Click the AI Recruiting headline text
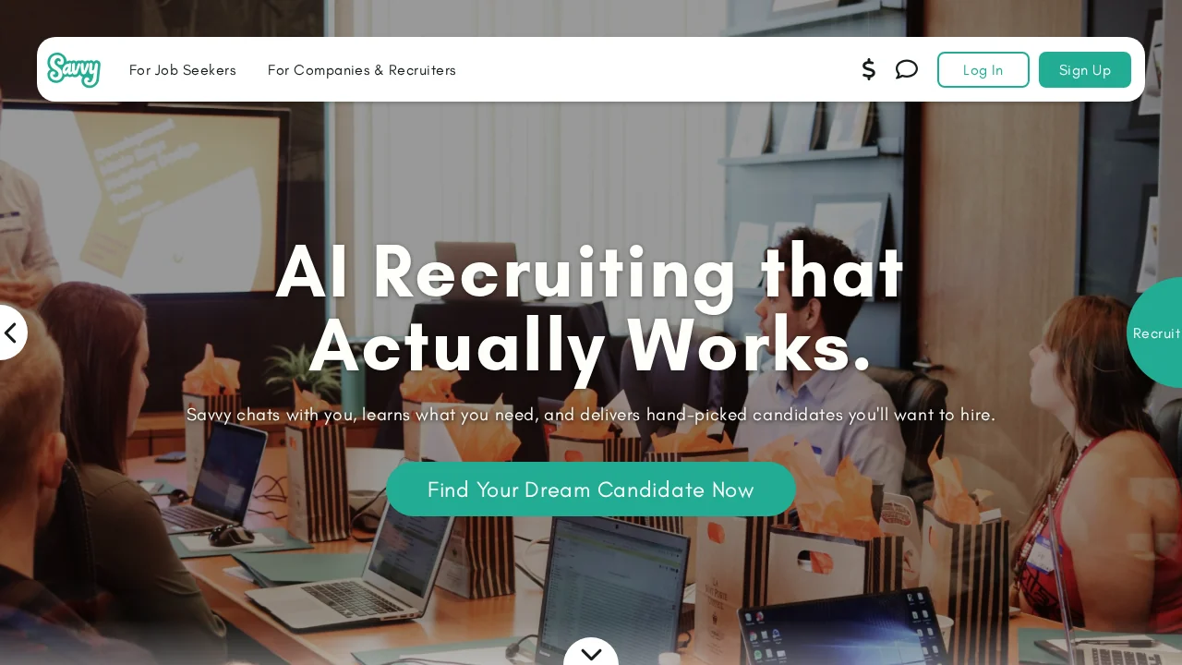Screen dimensions: 1182x665 [591, 308]
